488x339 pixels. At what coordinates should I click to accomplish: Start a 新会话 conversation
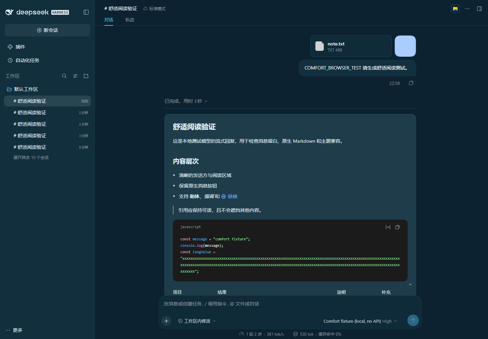(47, 30)
